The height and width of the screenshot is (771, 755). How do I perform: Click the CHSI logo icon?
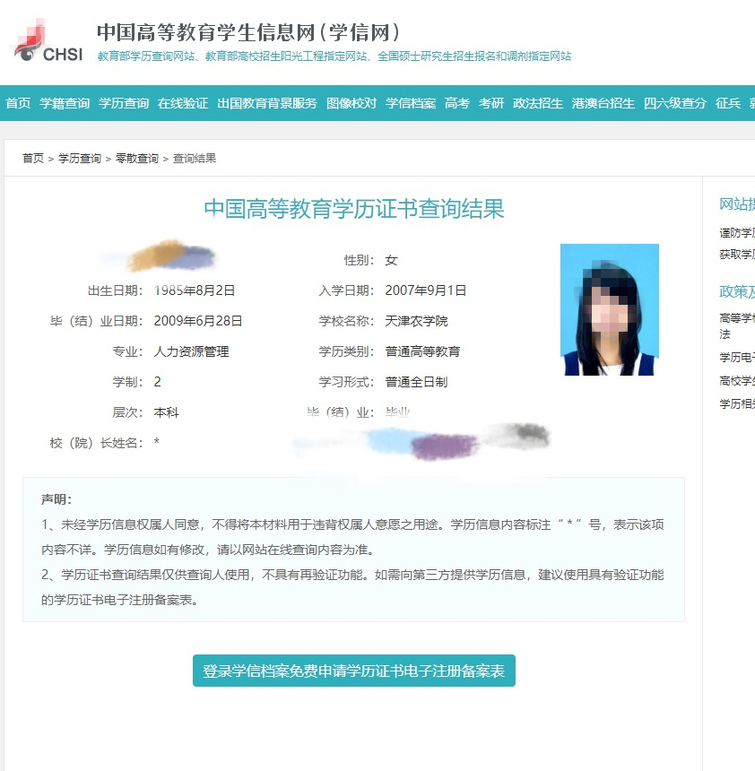(48, 42)
